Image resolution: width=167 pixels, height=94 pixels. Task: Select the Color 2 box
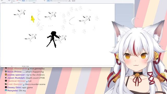(51, 1)
